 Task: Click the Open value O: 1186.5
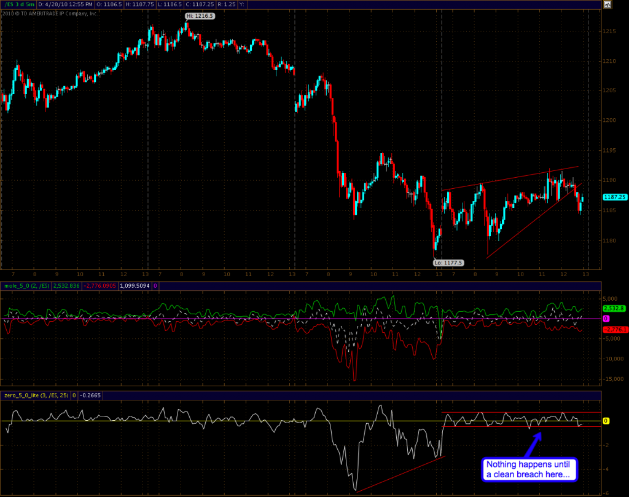pos(111,4)
